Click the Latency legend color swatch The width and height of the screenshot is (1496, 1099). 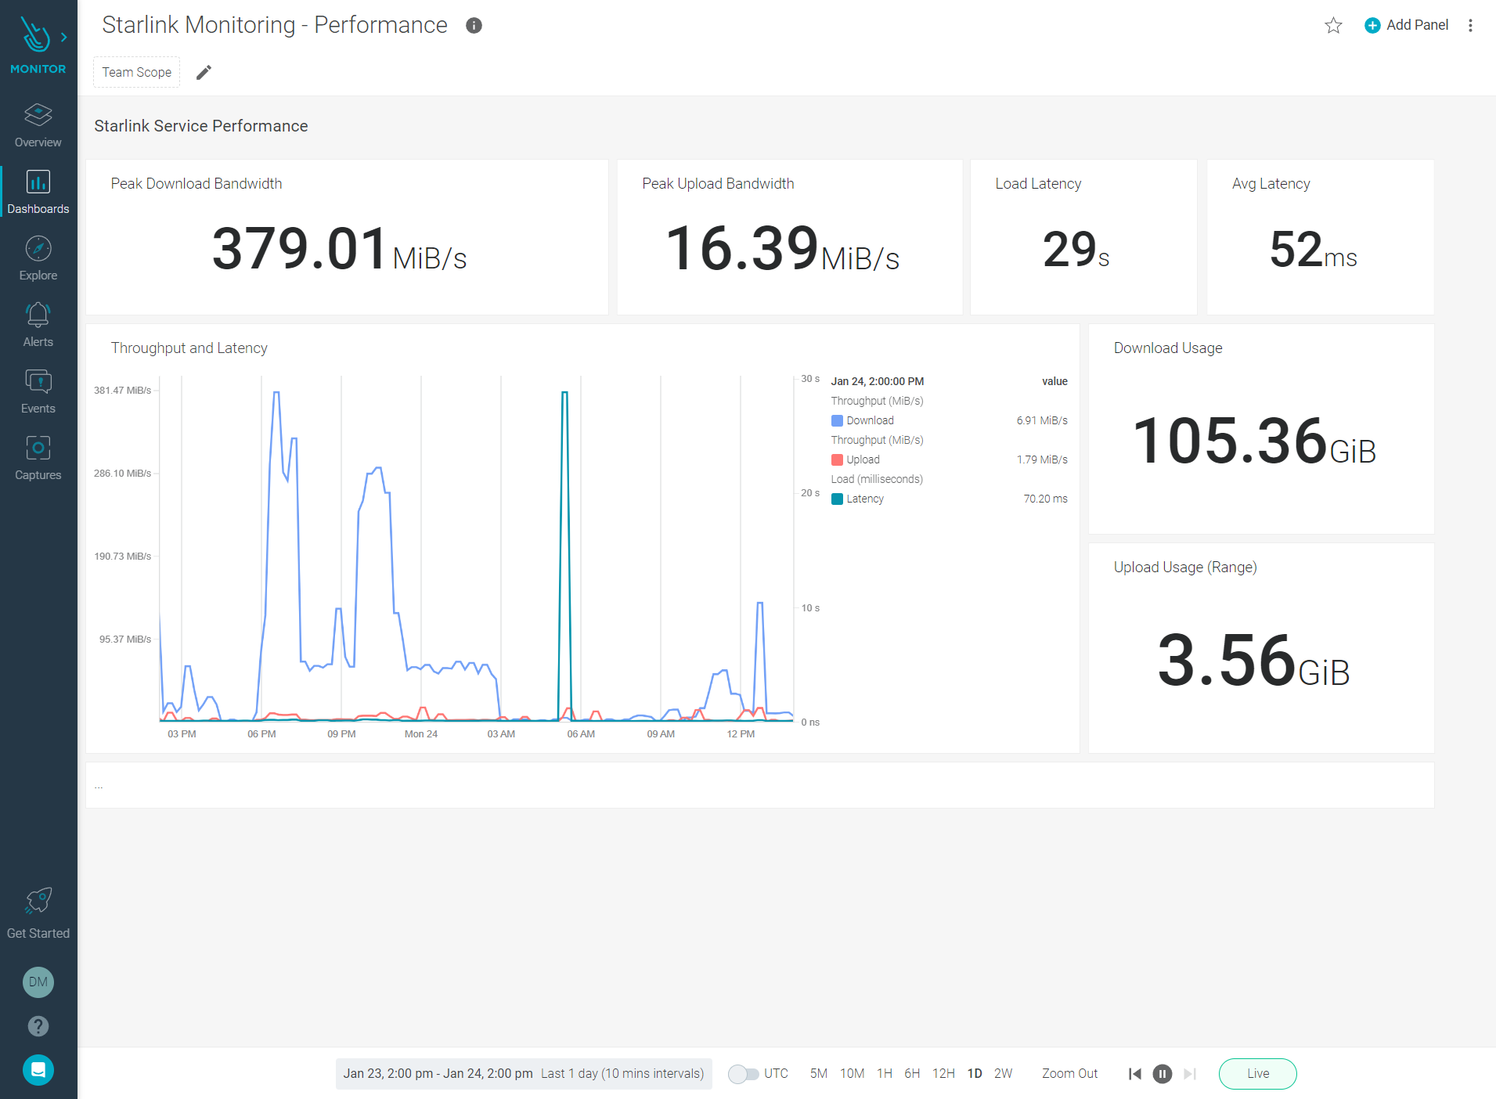[837, 499]
